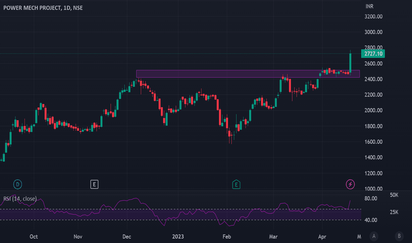Click the 2400.00 price axis label
Viewport: 412px width, 243px height.
tap(374, 79)
